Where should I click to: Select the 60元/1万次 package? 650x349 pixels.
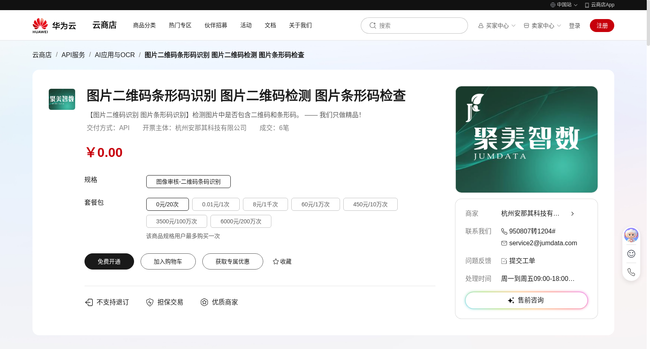pyautogui.click(x=316, y=204)
